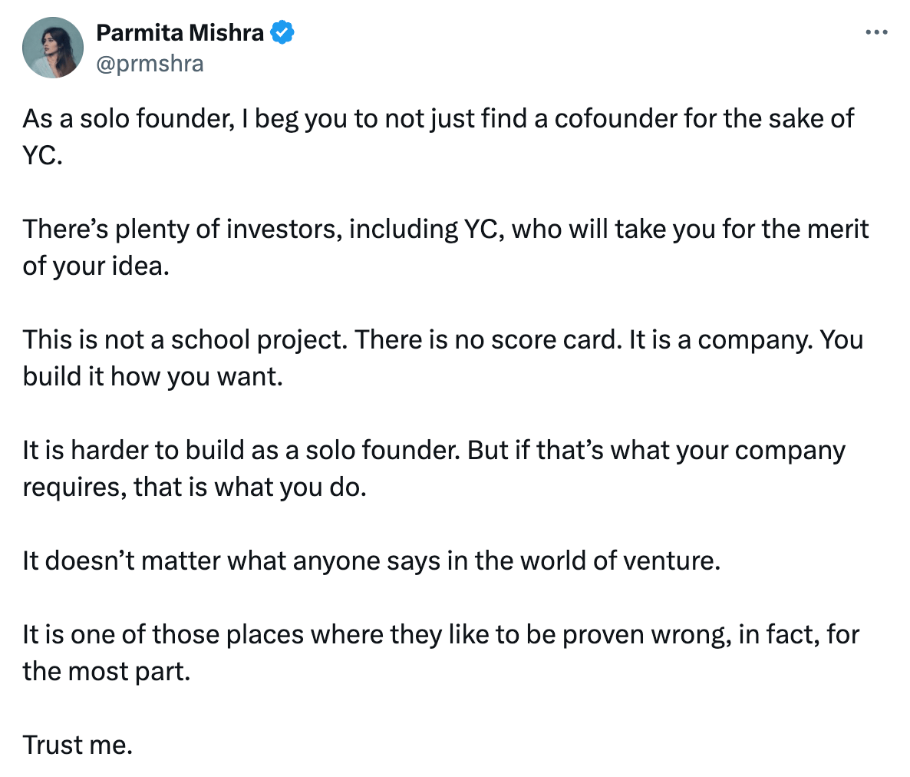Click the blue verified checkmark badge

[282, 33]
